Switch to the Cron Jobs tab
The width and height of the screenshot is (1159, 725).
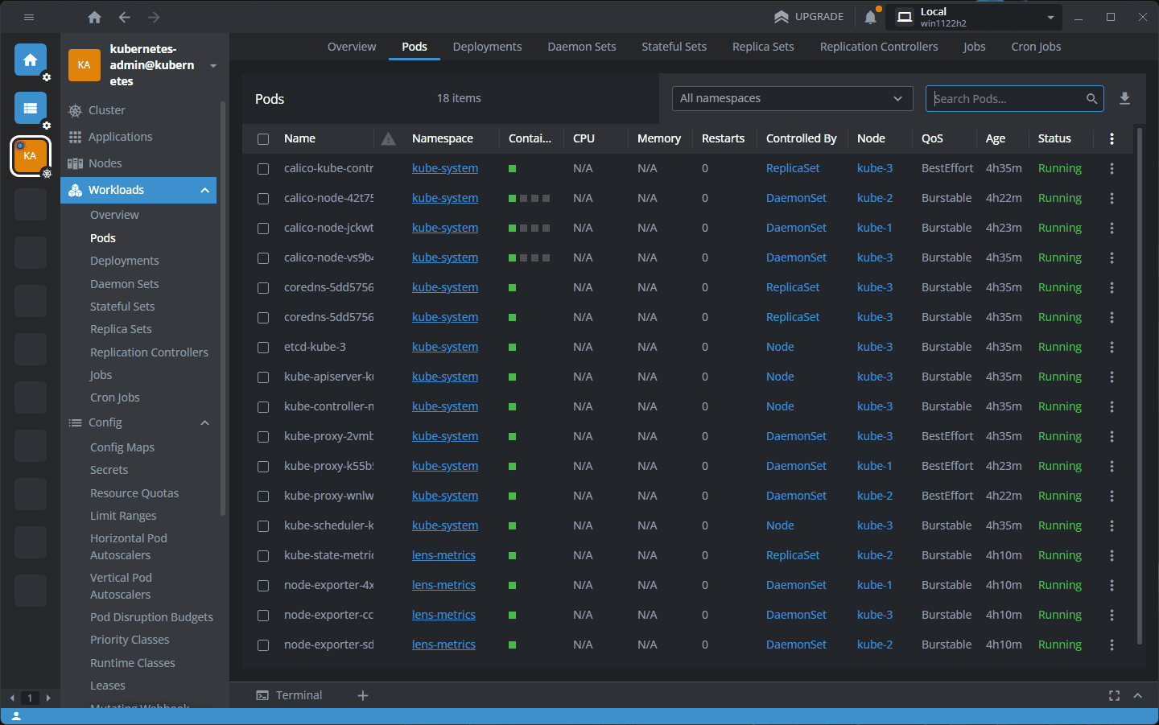point(1036,47)
